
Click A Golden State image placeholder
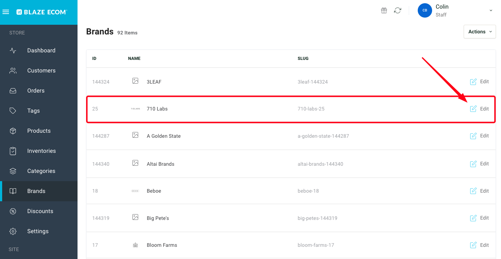[x=135, y=135]
